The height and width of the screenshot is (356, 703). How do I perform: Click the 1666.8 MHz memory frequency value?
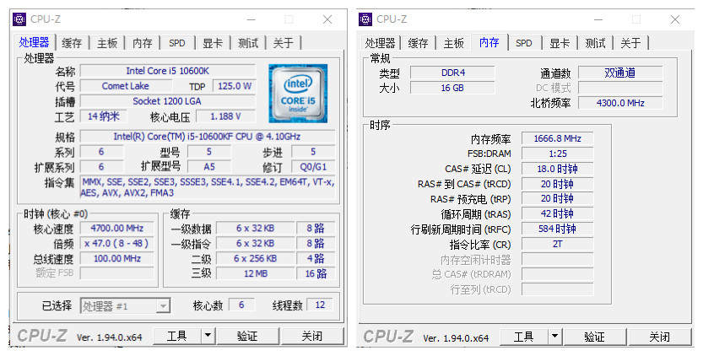click(x=557, y=138)
